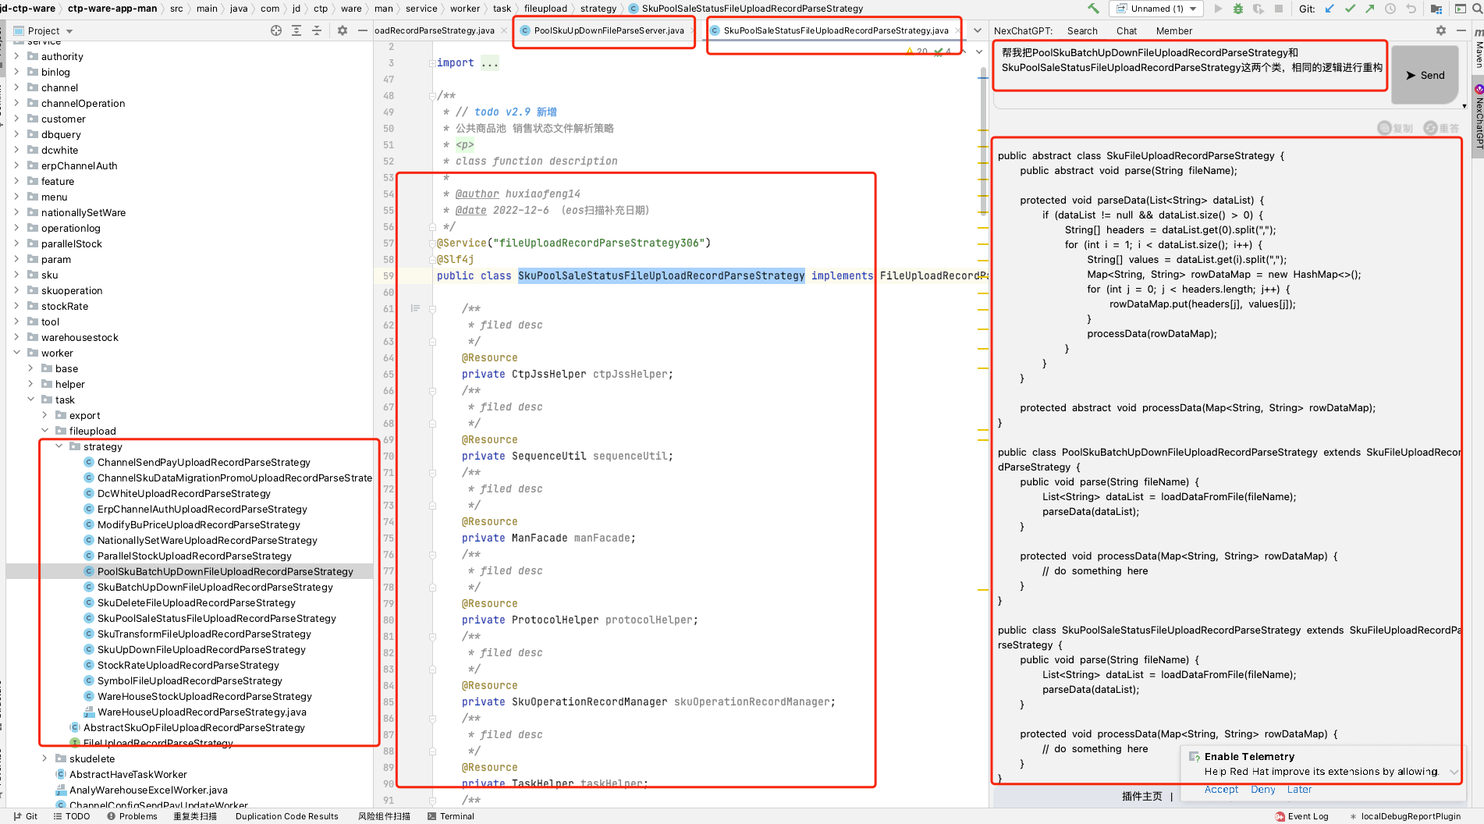Show the hidden editor tabs dropdown
The height and width of the screenshot is (824, 1484).
978,30
